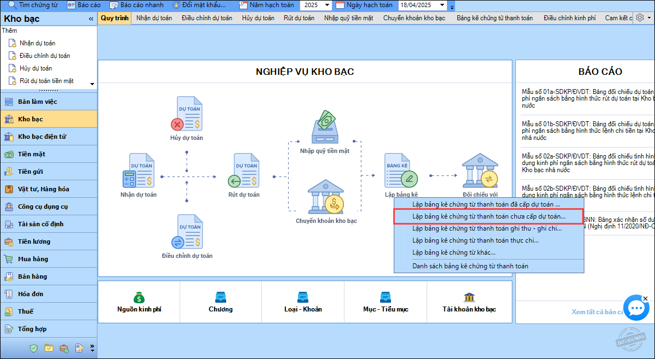Click Hủy dự toán in Thêm list

point(36,68)
